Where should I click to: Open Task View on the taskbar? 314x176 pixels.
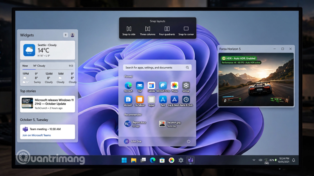[143, 160]
